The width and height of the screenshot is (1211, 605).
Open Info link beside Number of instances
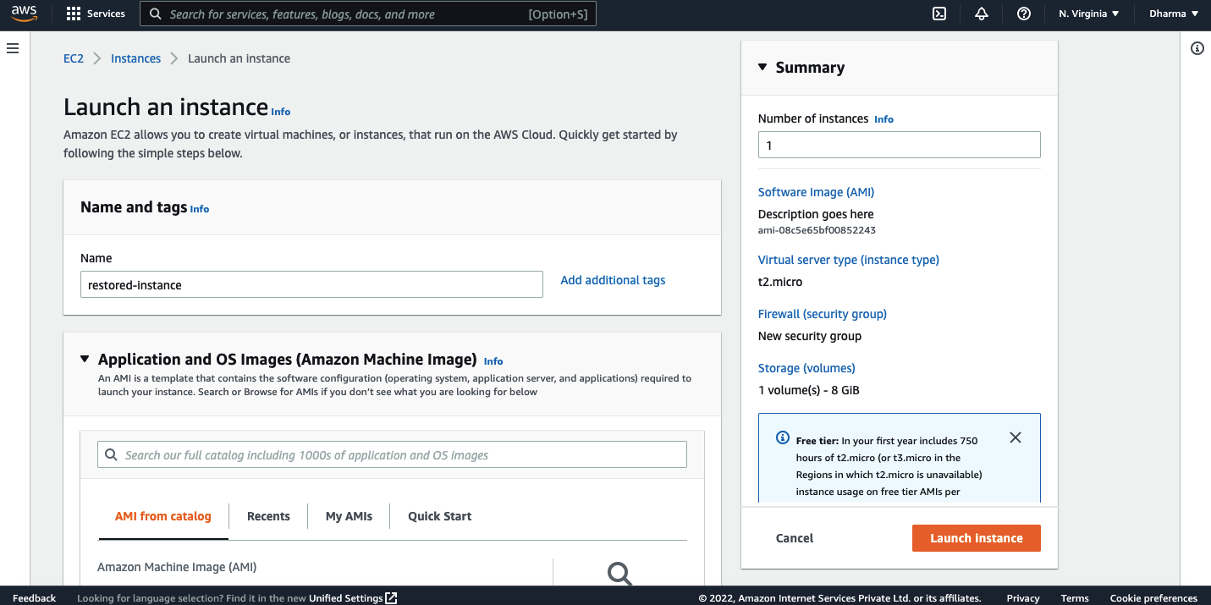pos(884,119)
